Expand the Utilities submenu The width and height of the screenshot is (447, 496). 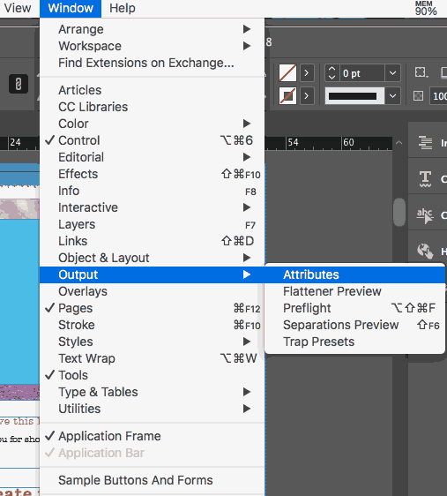[x=153, y=409]
